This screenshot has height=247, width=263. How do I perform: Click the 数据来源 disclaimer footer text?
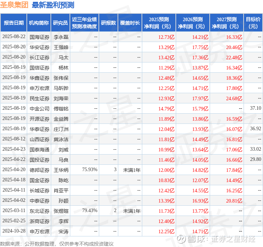pyautogui.click(x=57, y=243)
